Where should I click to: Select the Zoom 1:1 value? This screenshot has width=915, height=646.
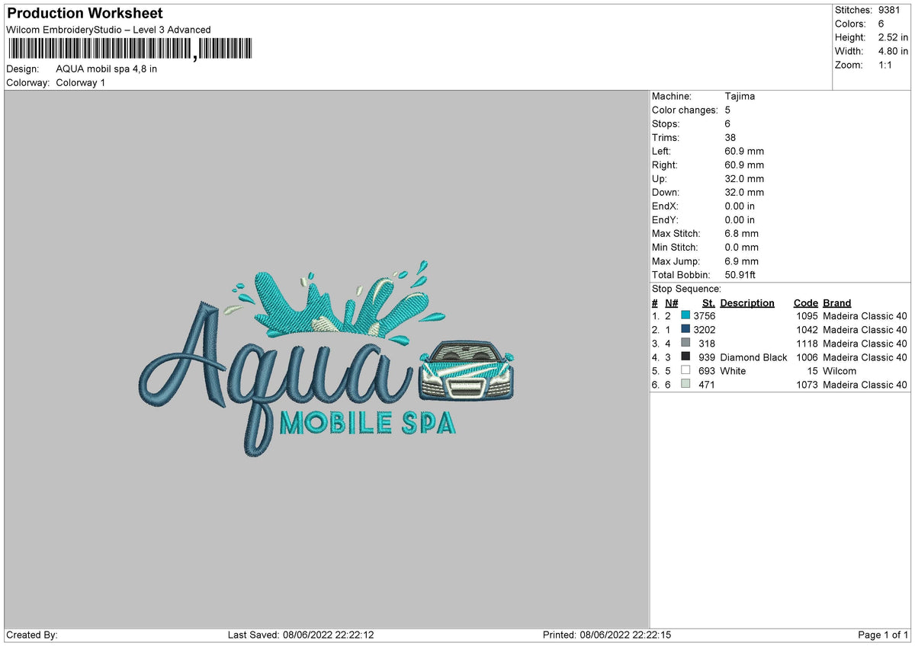[885, 65]
